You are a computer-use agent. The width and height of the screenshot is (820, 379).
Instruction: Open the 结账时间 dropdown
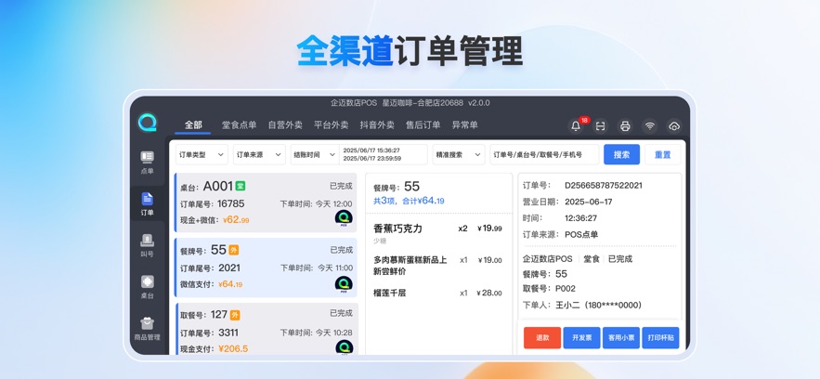point(315,155)
